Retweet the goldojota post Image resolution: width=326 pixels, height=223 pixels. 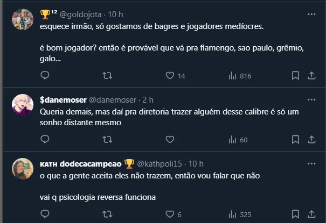click(107, 76)
